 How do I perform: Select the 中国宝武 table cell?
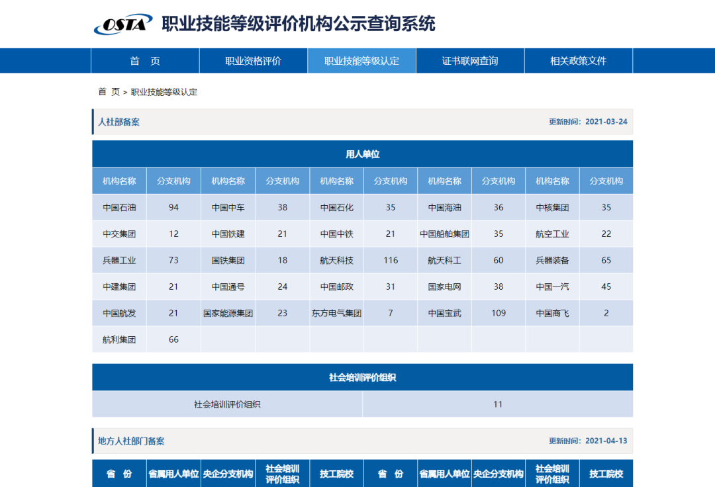pos(445,313)
